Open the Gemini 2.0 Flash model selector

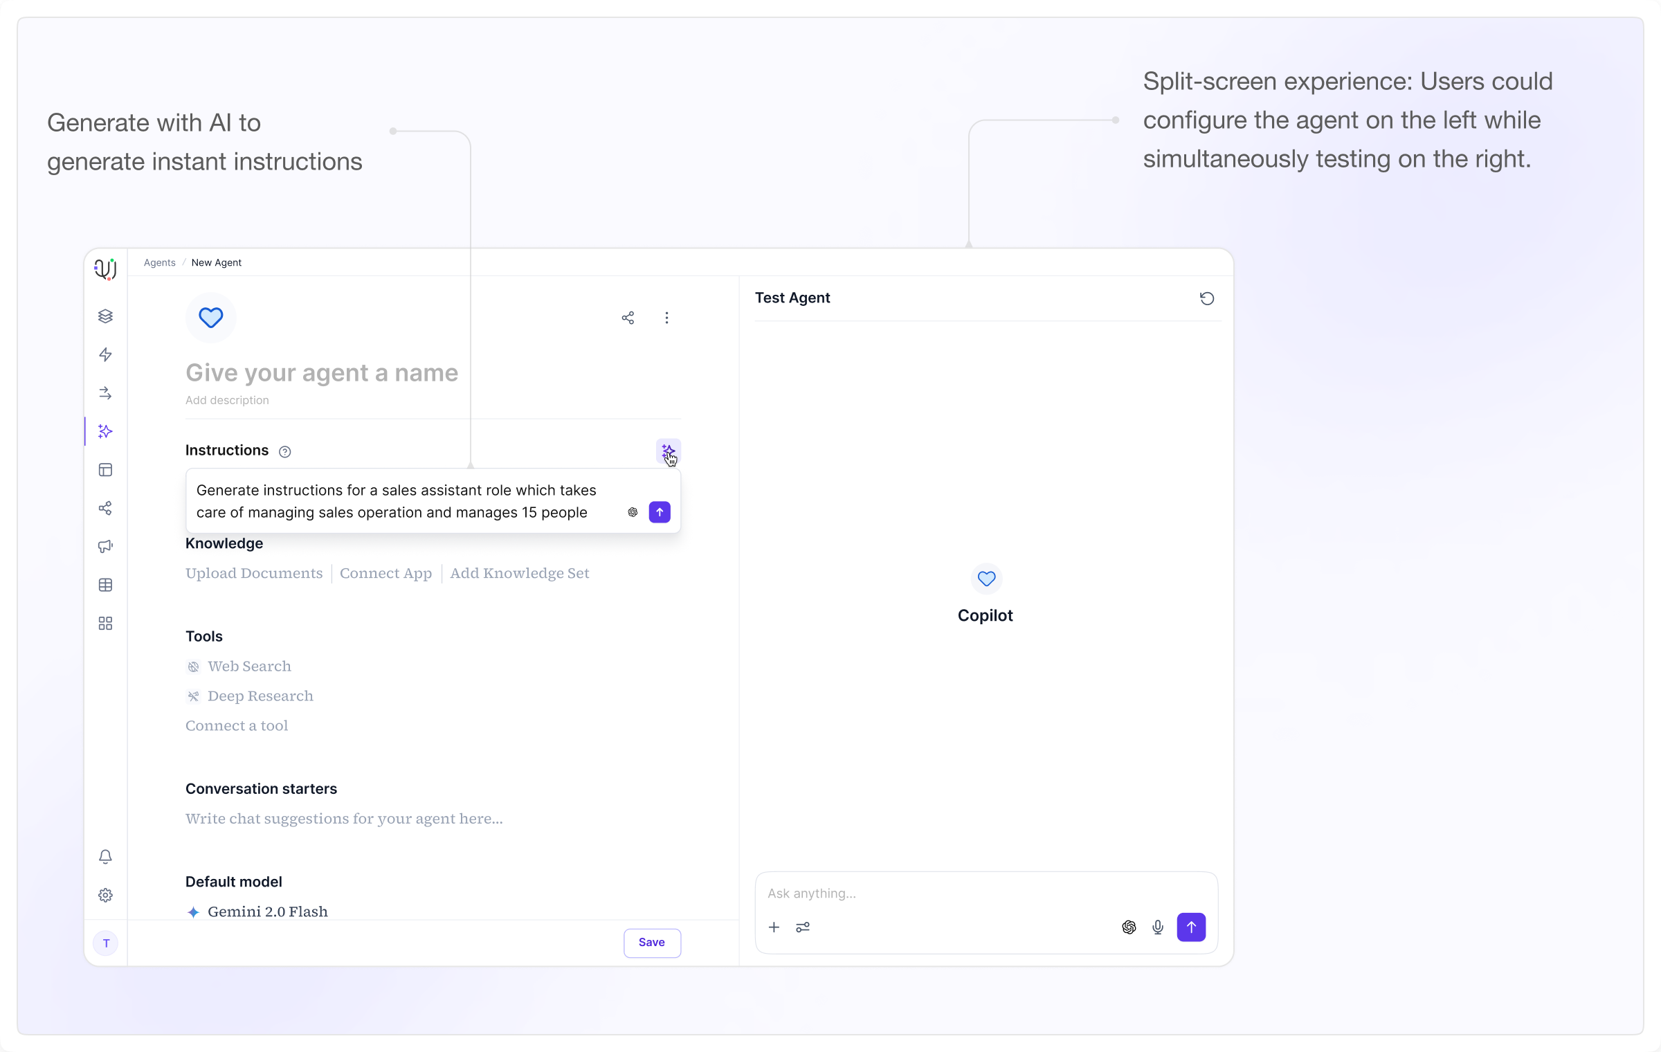coord(257,912)
